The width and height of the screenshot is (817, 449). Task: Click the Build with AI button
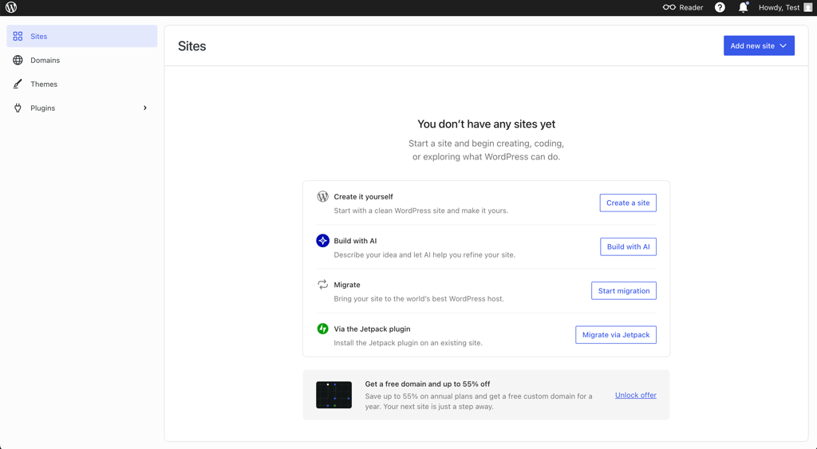(x=628, y=247)
